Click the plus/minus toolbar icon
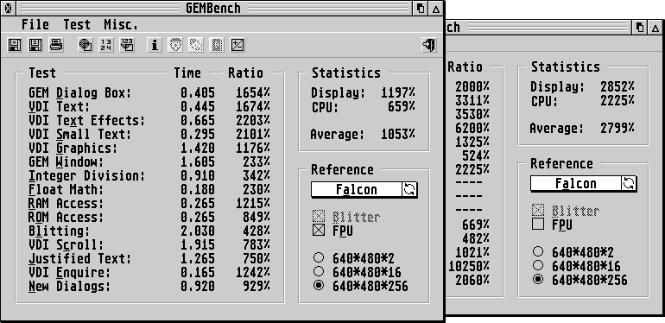 [237, 45]
